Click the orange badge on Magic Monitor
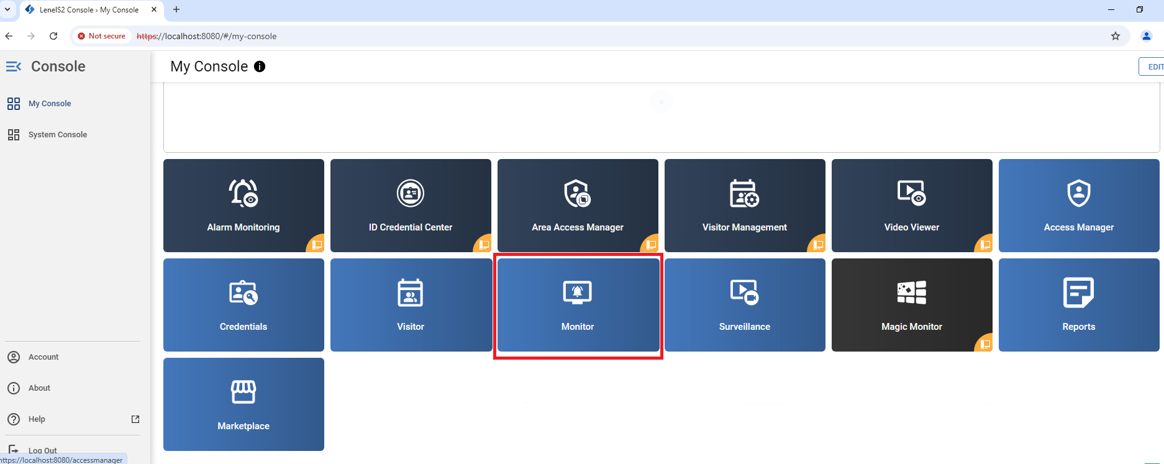This screenshot has width=1164, height=464. 984,343
